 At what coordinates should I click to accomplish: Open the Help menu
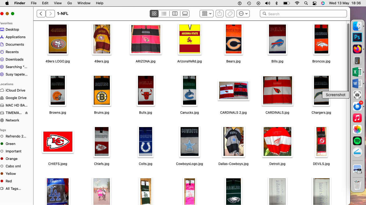click(99, 3)
